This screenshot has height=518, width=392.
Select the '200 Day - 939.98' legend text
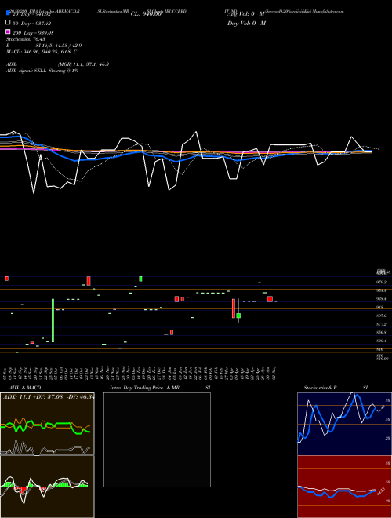(x=33, y=33)
